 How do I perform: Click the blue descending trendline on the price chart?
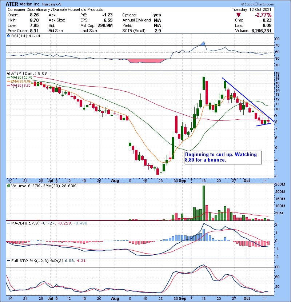[248, 99]
